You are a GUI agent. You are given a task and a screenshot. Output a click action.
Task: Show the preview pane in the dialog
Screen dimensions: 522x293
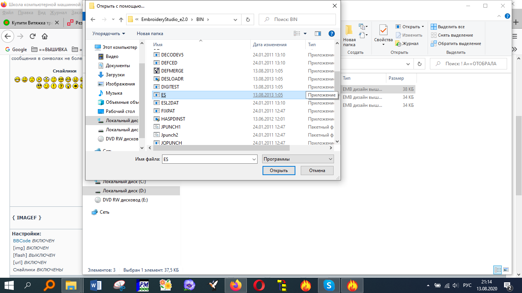coord(318,34)
